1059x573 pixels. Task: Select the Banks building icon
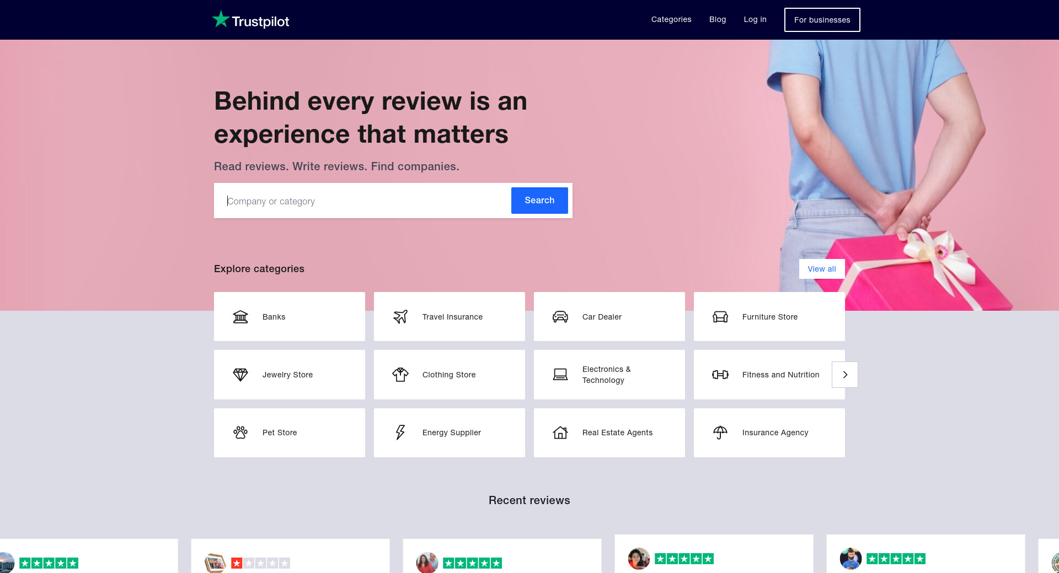point(240,317)
